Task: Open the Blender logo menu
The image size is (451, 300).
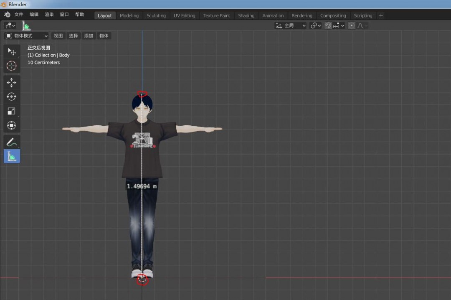Action: [x=7, y=15]
